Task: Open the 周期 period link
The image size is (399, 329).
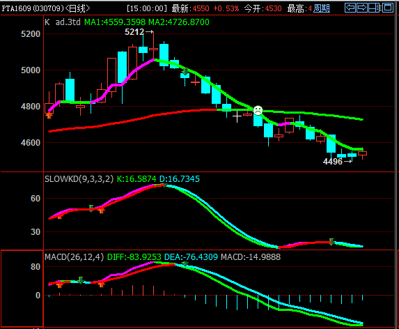Action: point(322,8)
